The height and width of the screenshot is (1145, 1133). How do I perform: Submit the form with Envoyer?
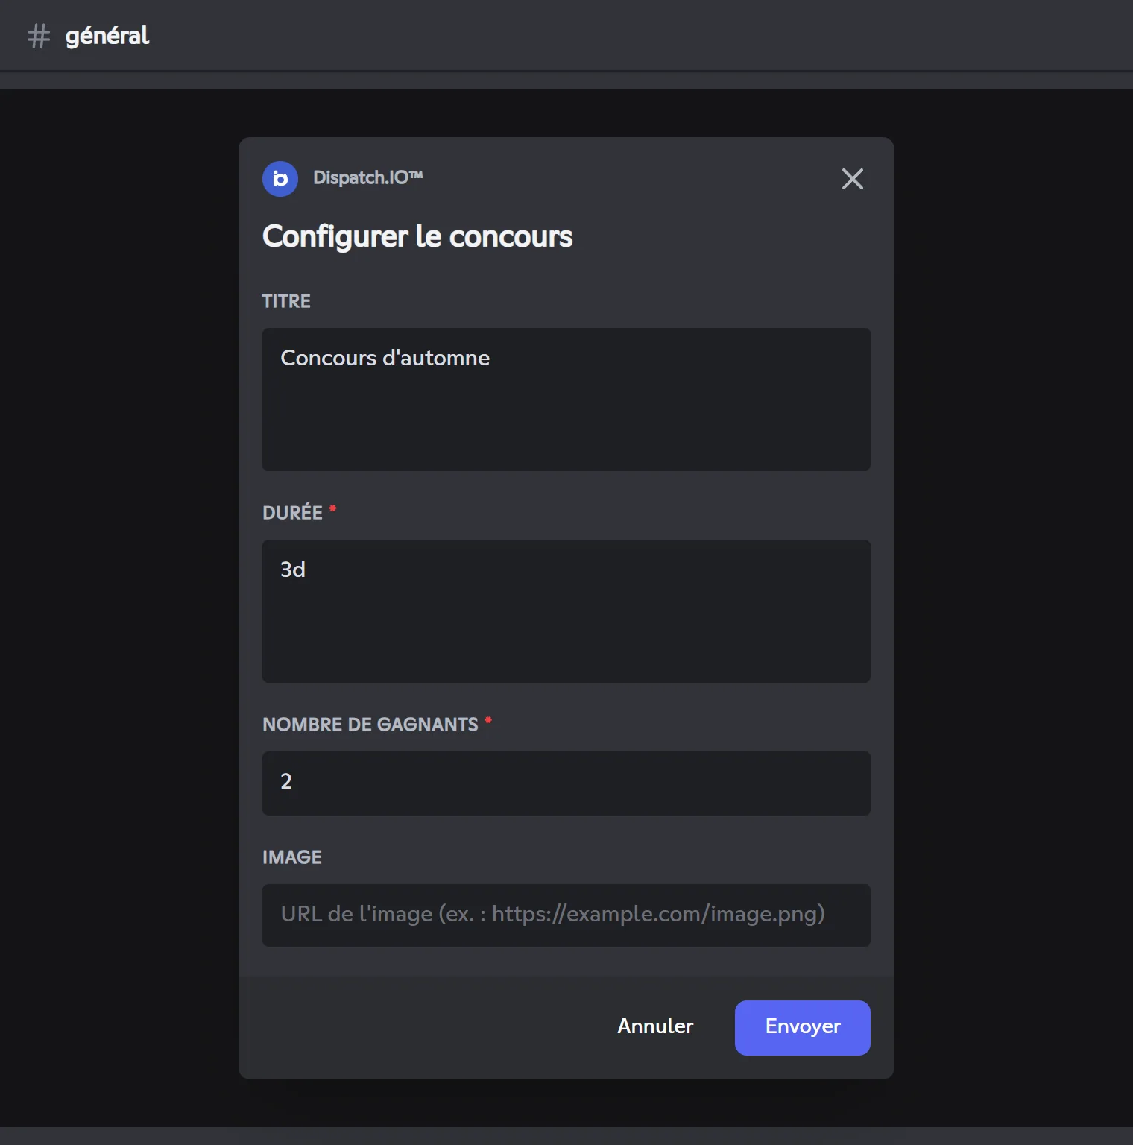(803, 1028)
